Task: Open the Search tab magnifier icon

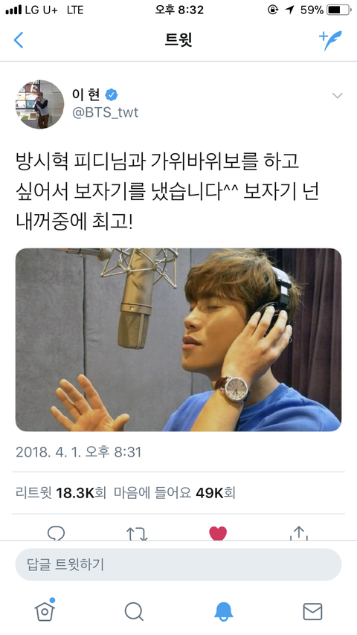Action: click(134, 611)
